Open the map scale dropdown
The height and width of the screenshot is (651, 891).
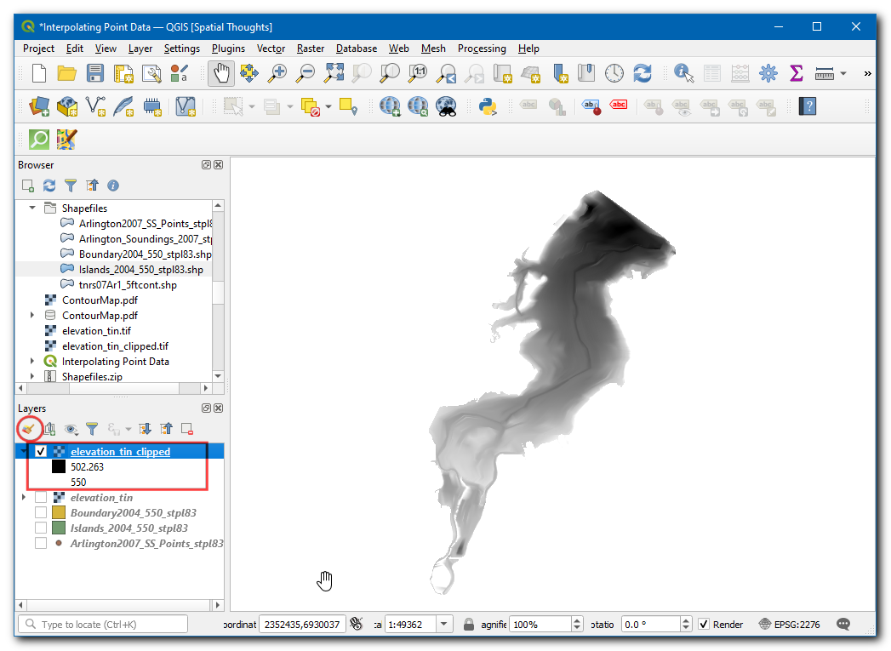point(444,625)
